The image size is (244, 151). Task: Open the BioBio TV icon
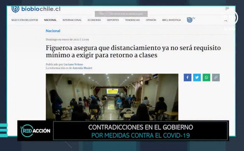(191, 20)
